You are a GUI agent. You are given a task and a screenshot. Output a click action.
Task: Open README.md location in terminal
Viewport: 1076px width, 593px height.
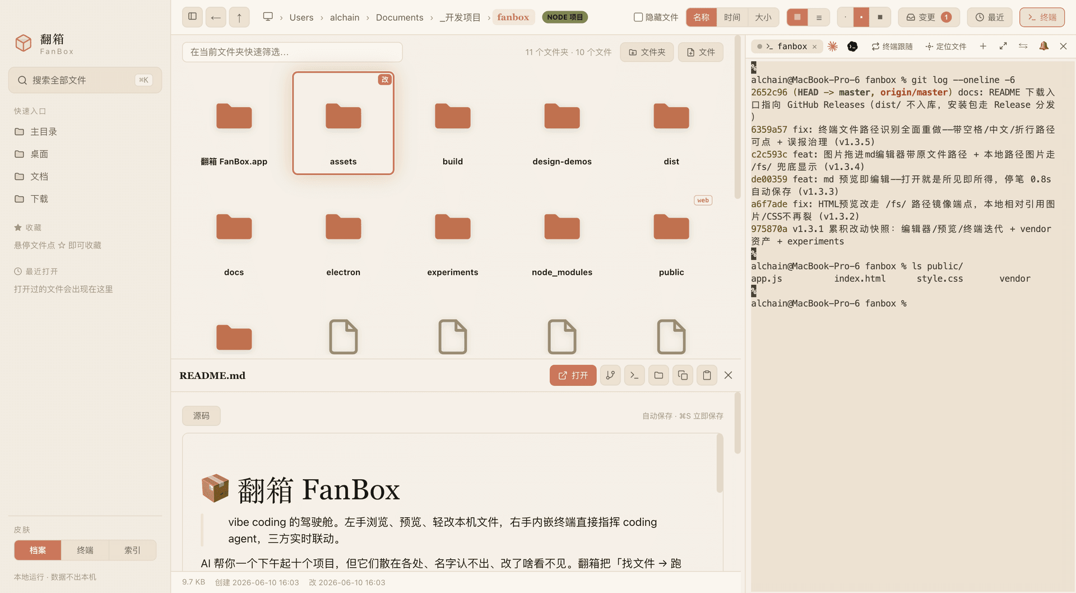point(634,375)
